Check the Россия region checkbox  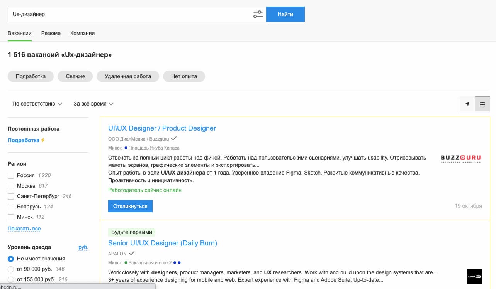[11, 175]
